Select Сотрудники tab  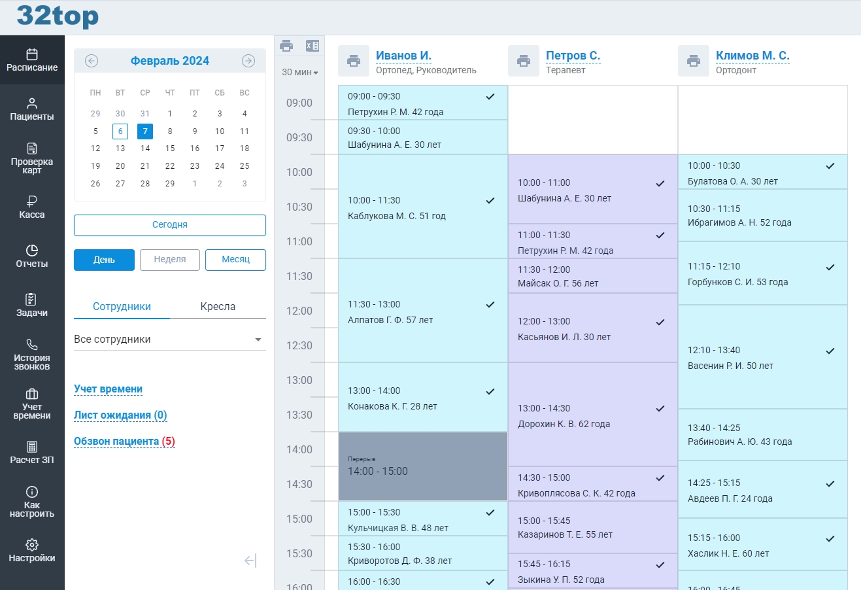point(122,307)
